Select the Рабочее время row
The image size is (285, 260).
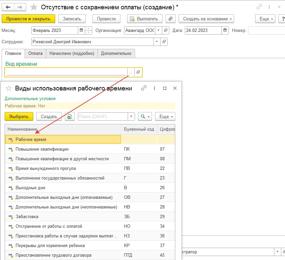point(90,139)
